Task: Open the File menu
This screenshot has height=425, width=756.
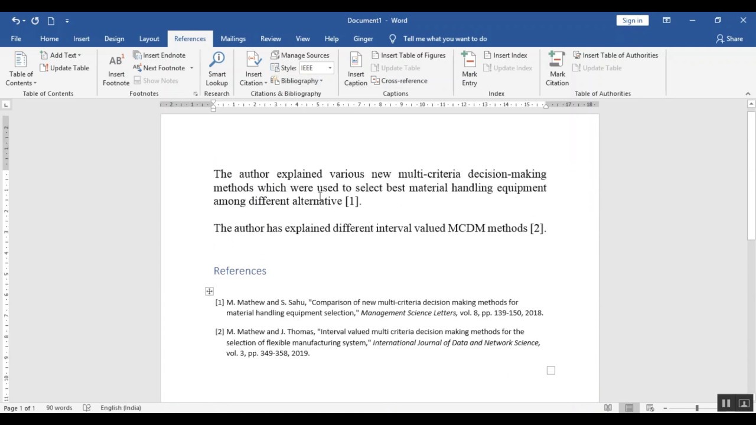Action: pos(16,38)
